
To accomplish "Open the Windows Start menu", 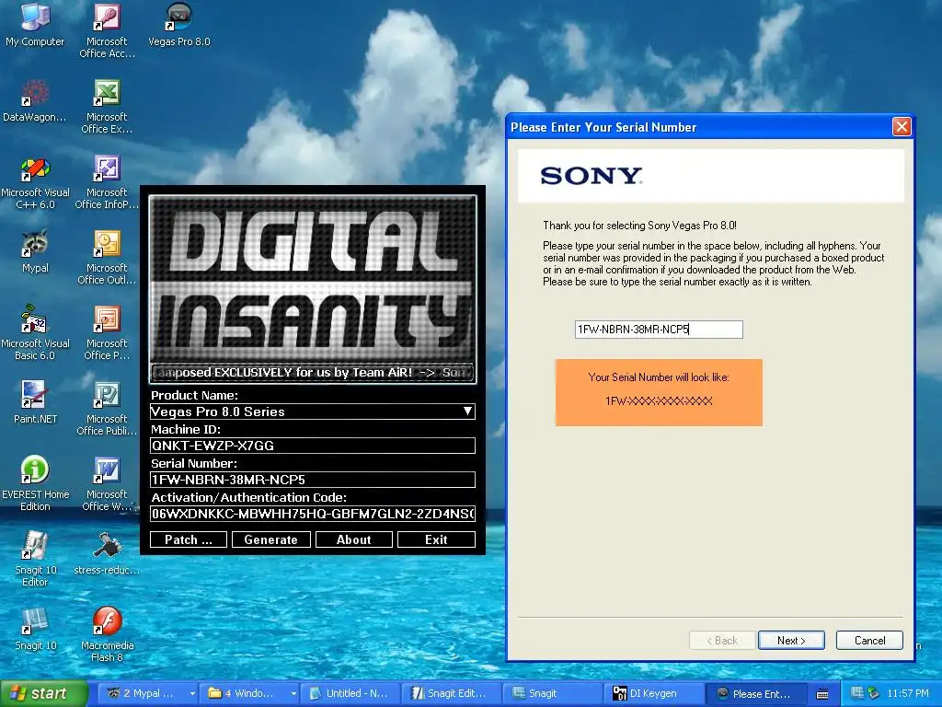I will tap(43, 693).
